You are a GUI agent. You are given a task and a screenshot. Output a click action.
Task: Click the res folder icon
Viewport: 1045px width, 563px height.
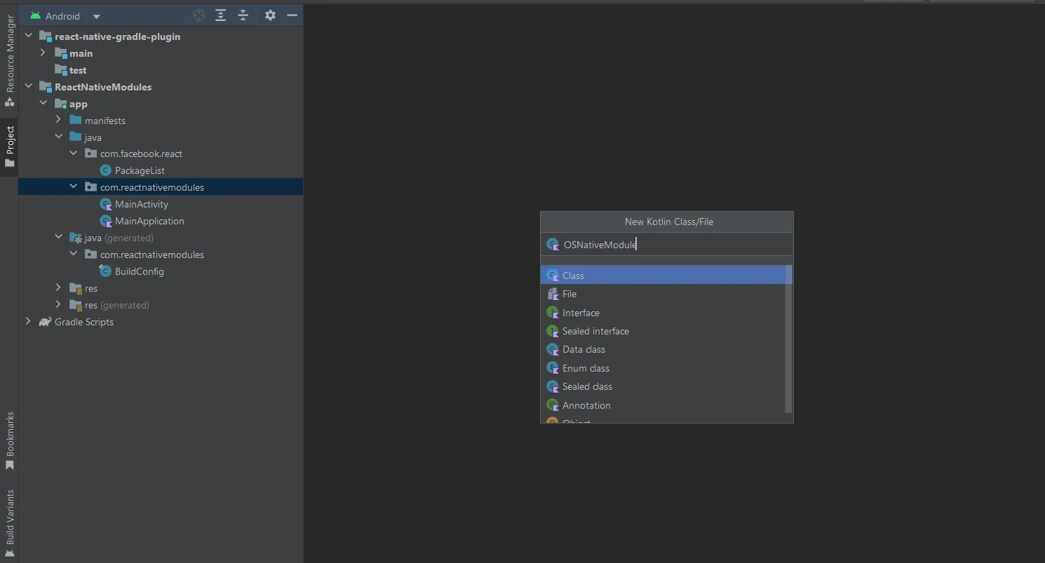point(76,288)
